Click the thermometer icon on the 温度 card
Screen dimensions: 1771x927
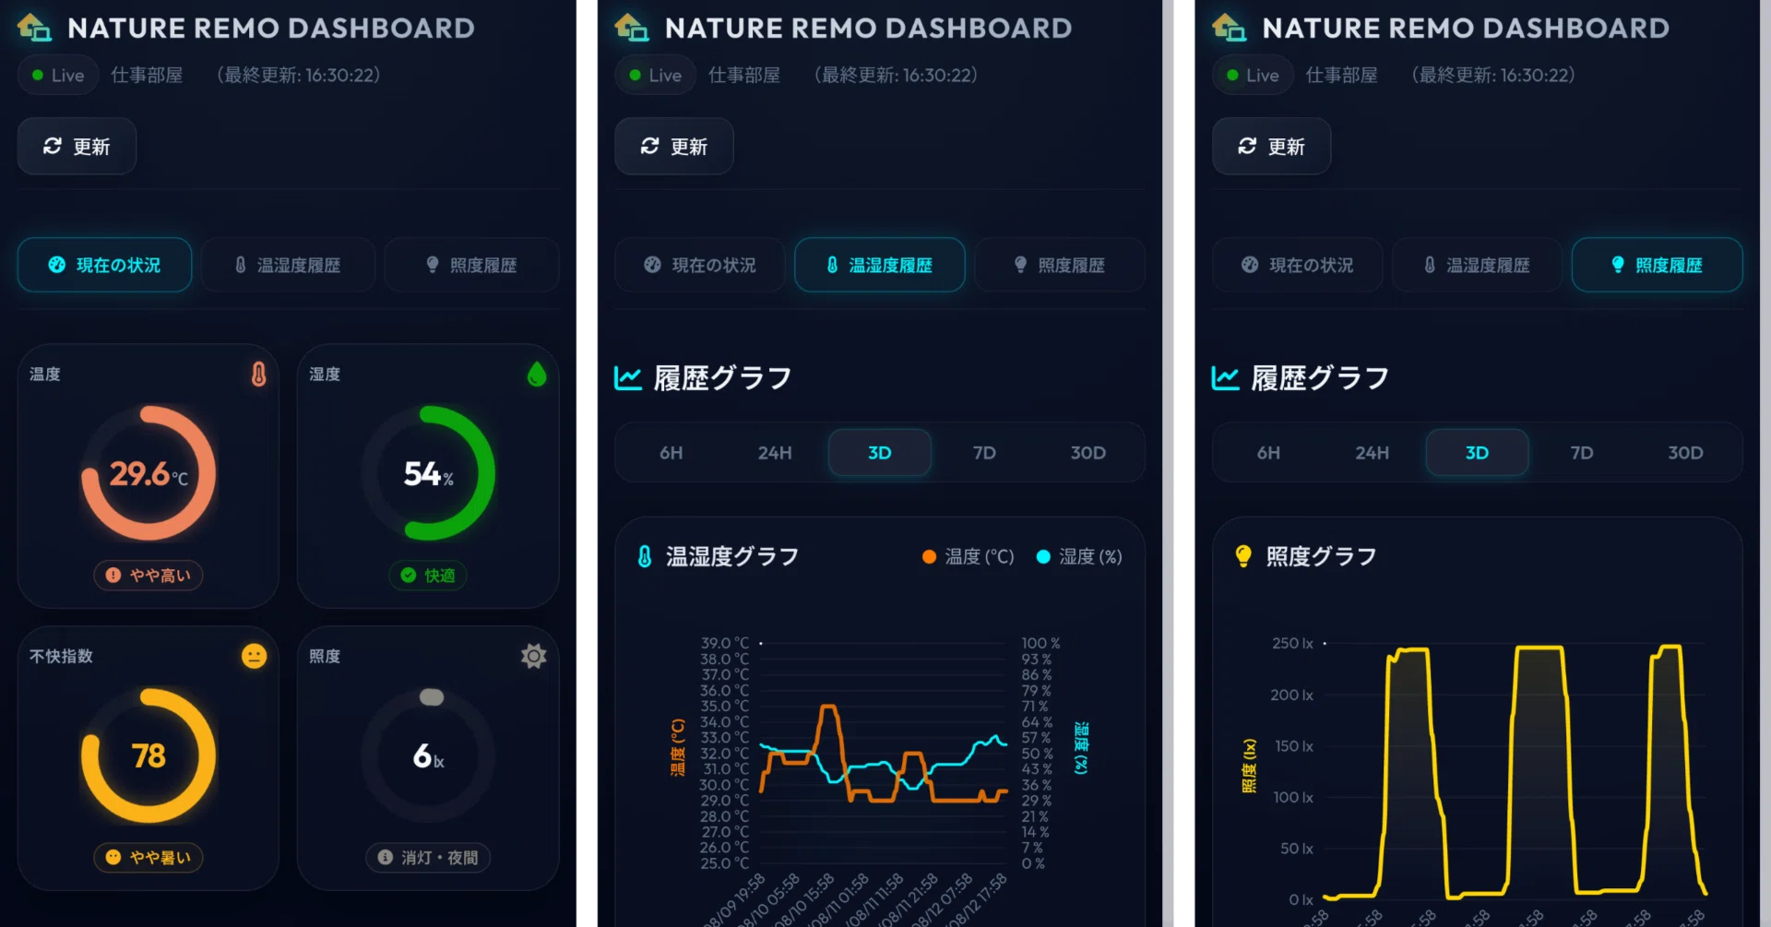pyautogui.click(x=259, y=374)
